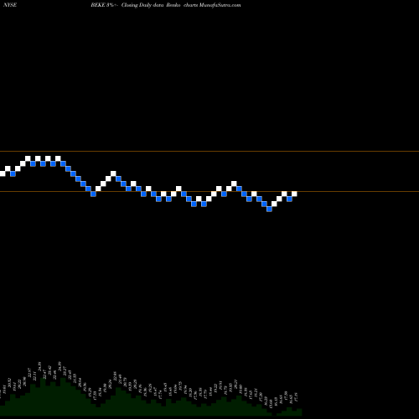Select the rightmost white Renko brick
The width and height of the screenshot is (419, 419).
click(x=294, y=194)
